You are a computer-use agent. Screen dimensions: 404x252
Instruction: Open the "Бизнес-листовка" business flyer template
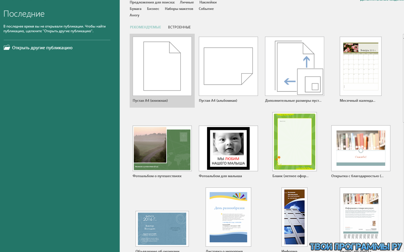pos(360,217)
